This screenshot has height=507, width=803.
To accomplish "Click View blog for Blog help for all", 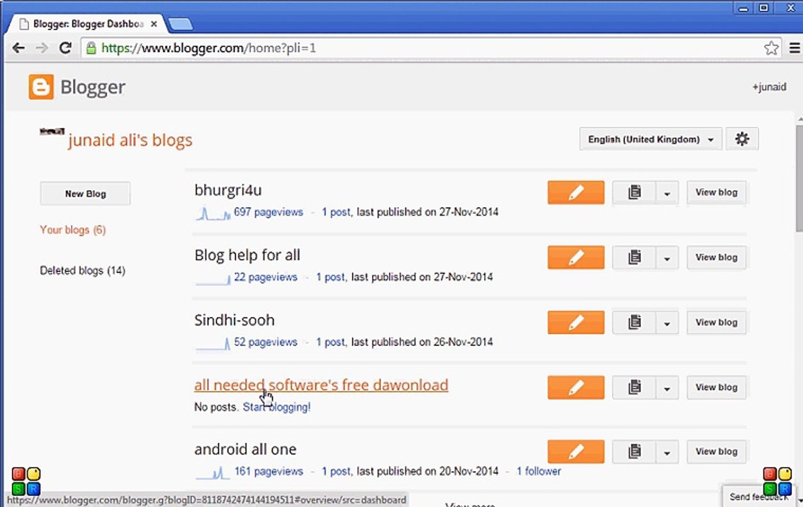I will 716,257.
